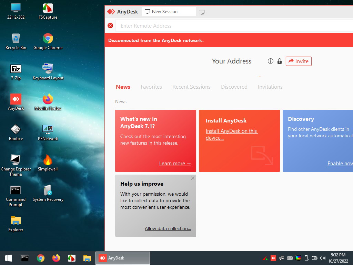Click the battery tray icon
This screenshot has width=353, height=265.
314,258
